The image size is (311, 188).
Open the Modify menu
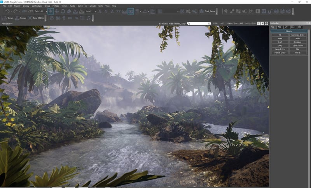[x=17, y=6]
